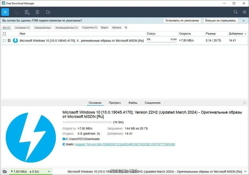
Task: Select the Все (1) filter tab
Action: tap(6, 28)
